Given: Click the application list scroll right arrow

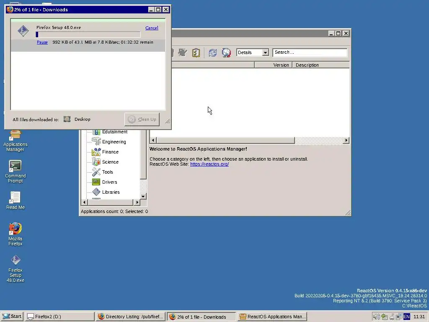Looking at the screenshot, I should [346, 140].
